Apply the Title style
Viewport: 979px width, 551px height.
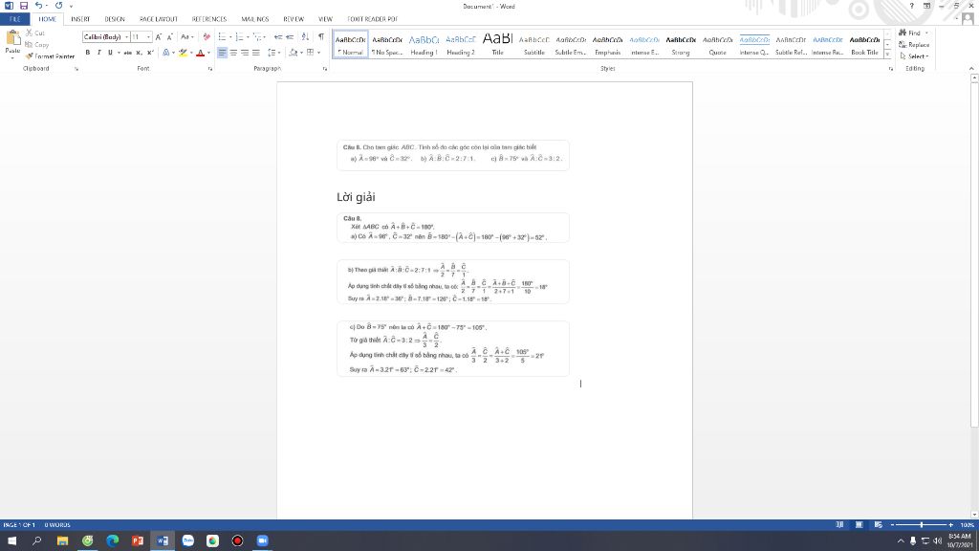pyautogui.click(x=497, y=44)
